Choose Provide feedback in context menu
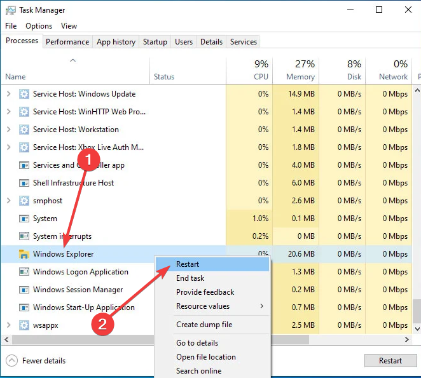421x378 pixels. point(212,292)
